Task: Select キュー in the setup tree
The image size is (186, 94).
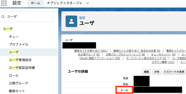Action: pyautogui.click(x=14, y=37)
